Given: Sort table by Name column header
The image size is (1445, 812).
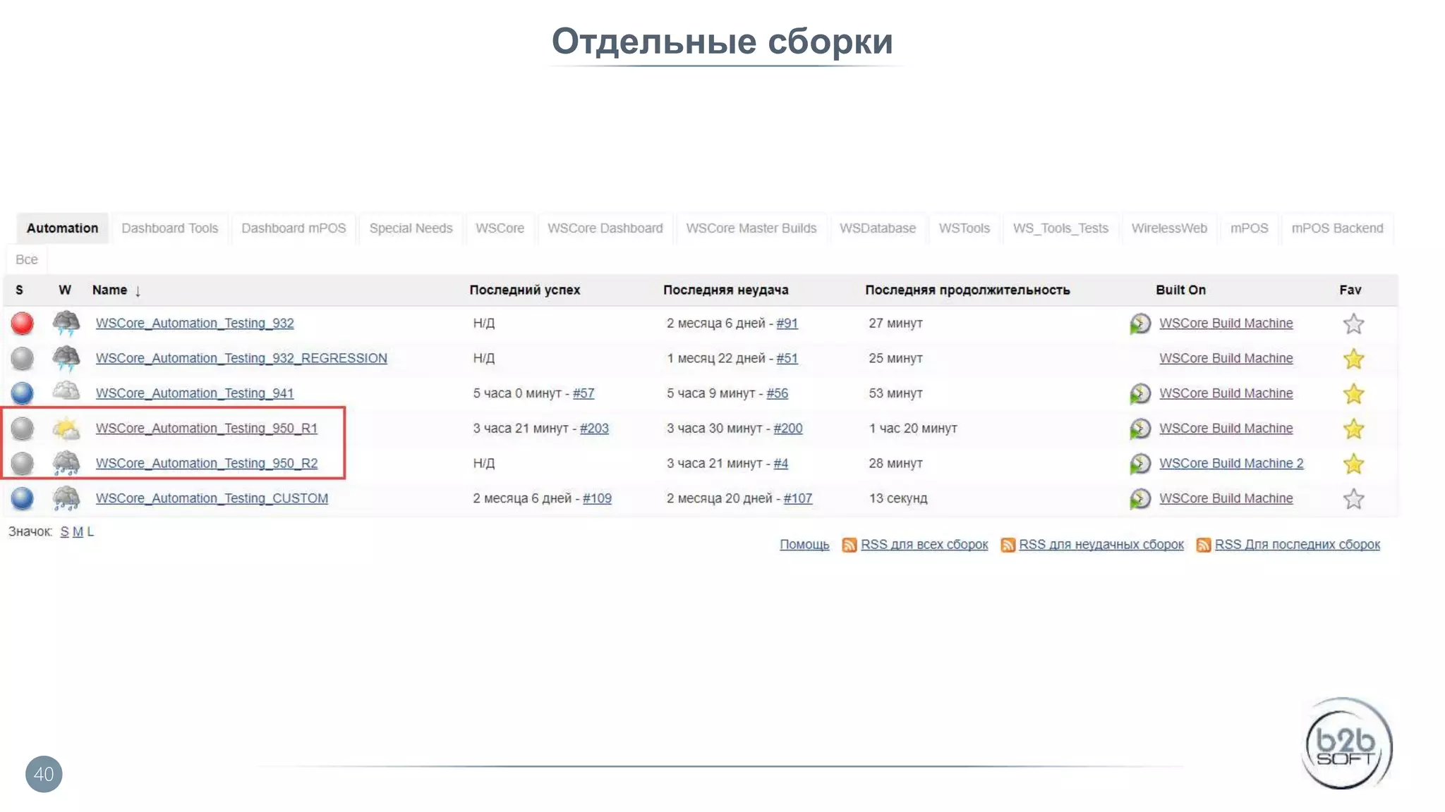Looking at the screenshot, I should click(x=110, y=290).
